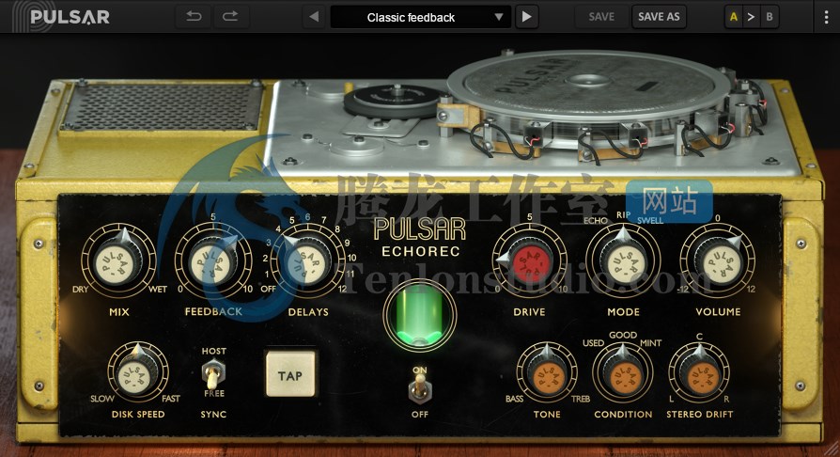
Task: Select USED condition label
Action: pyautogui.click(x=593, y=342)
